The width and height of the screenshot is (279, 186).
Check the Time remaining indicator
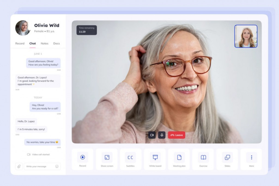point(86,30)
